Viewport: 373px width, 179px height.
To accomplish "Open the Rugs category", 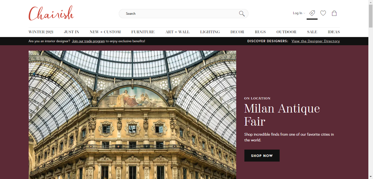I will pyautogui.click(x=260, y=32).
